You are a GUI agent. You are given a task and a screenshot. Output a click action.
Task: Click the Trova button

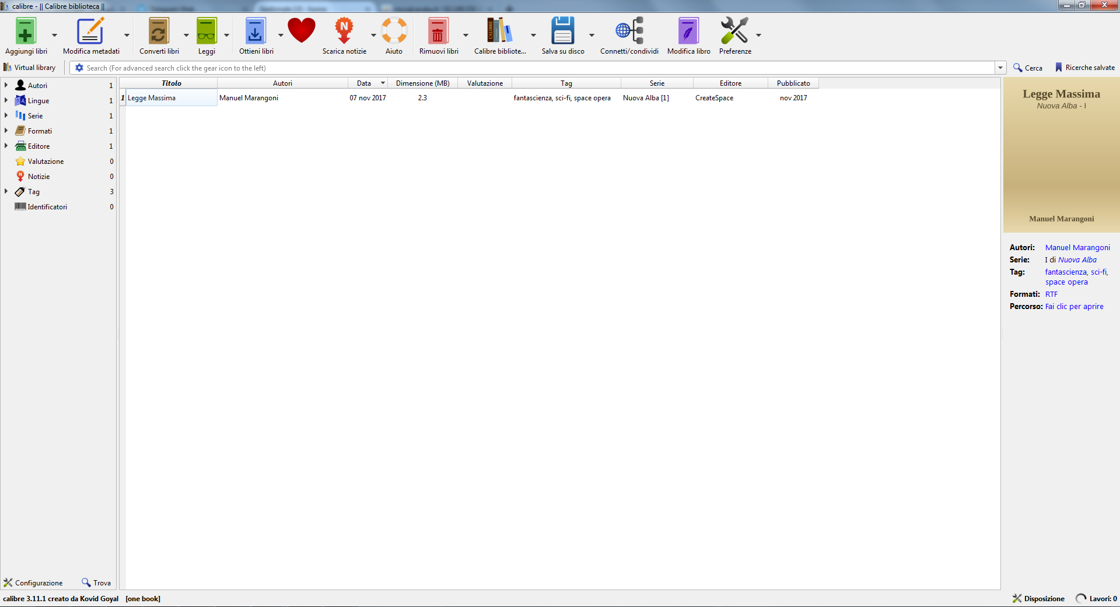coord(96,583)
